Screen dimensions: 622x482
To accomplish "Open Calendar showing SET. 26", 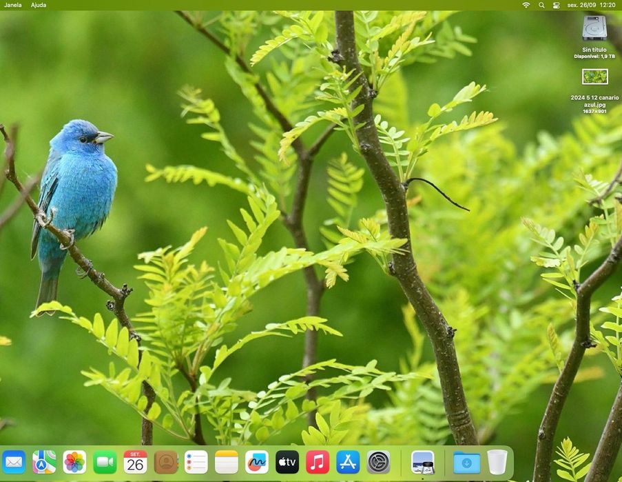I will click(135, 462).
